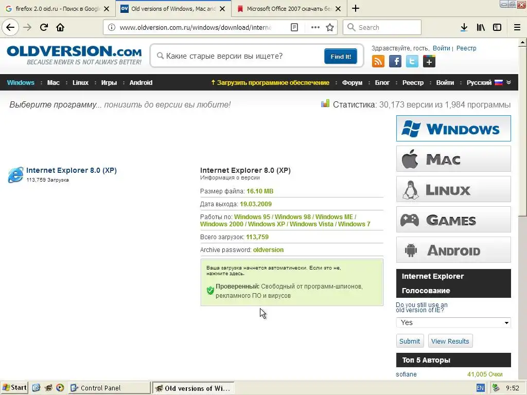Select the Android platform banner
527x395 pixels.
pos(453,250)
